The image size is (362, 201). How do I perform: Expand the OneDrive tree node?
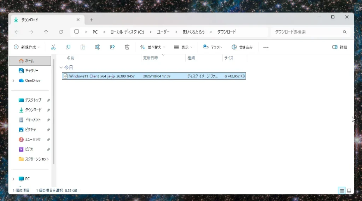tap(13, 81)
